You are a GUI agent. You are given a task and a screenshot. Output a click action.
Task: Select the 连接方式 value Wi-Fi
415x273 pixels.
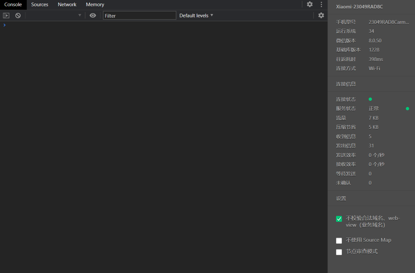click(374, 68)
